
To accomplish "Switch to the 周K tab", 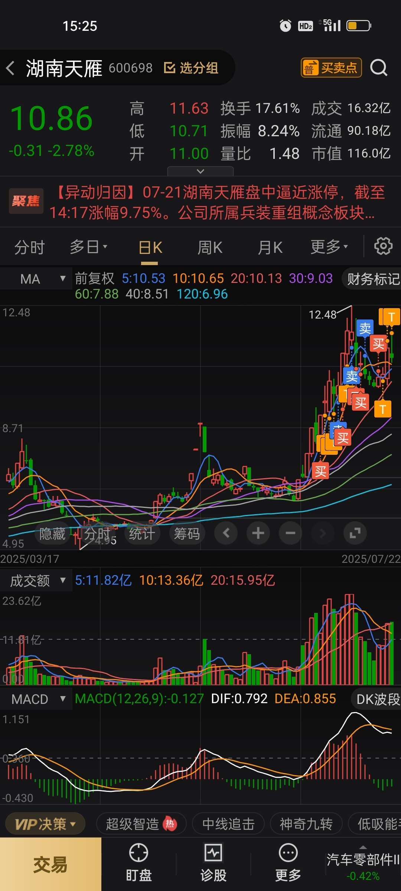I will click(210, 247).
